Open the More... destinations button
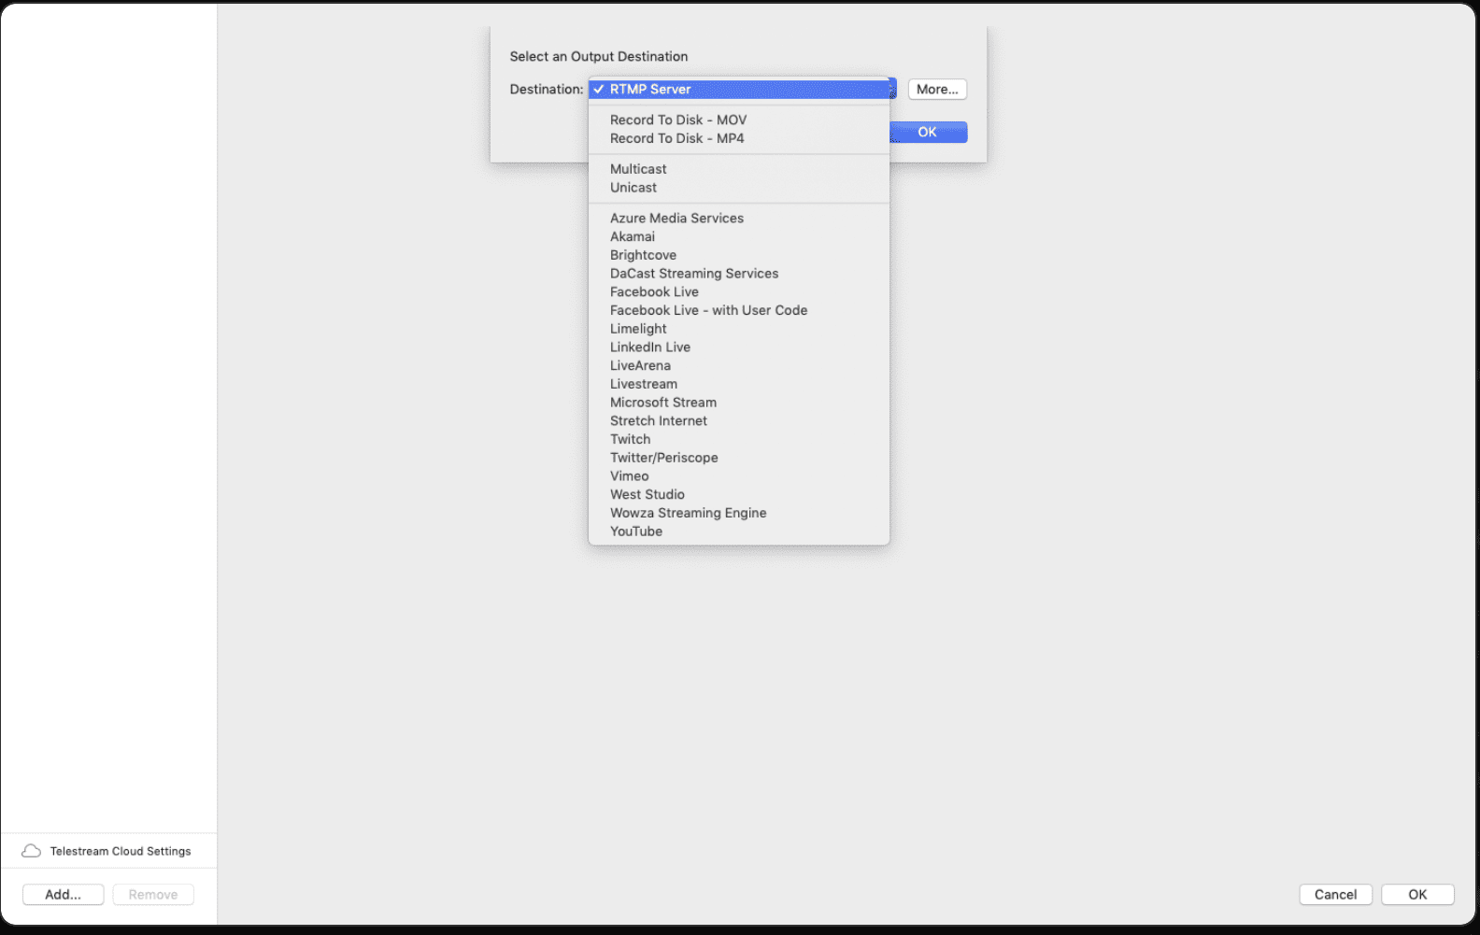The height and width of the screenshot is (935, 1480). pyautogui.click(x=937, y=90)
